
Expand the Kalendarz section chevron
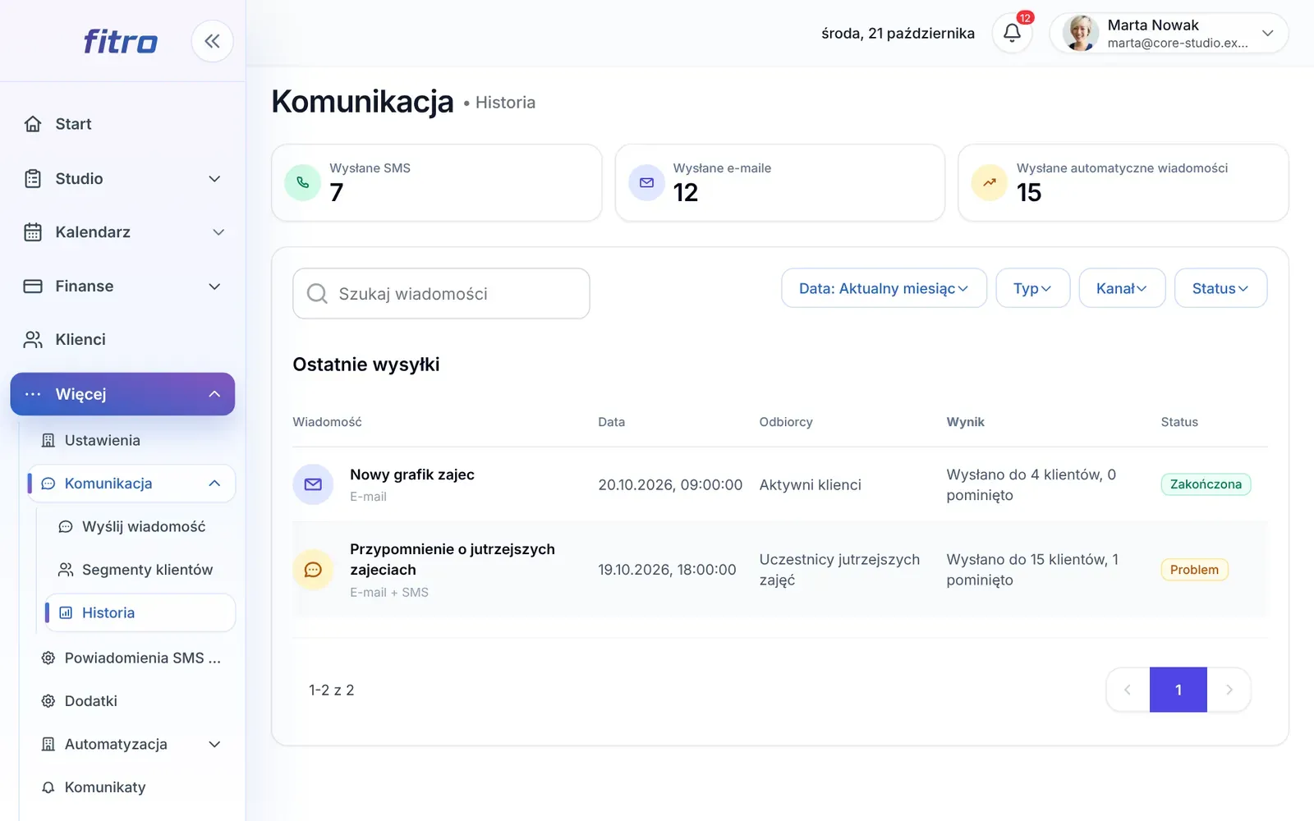click(x=218, y=232)
